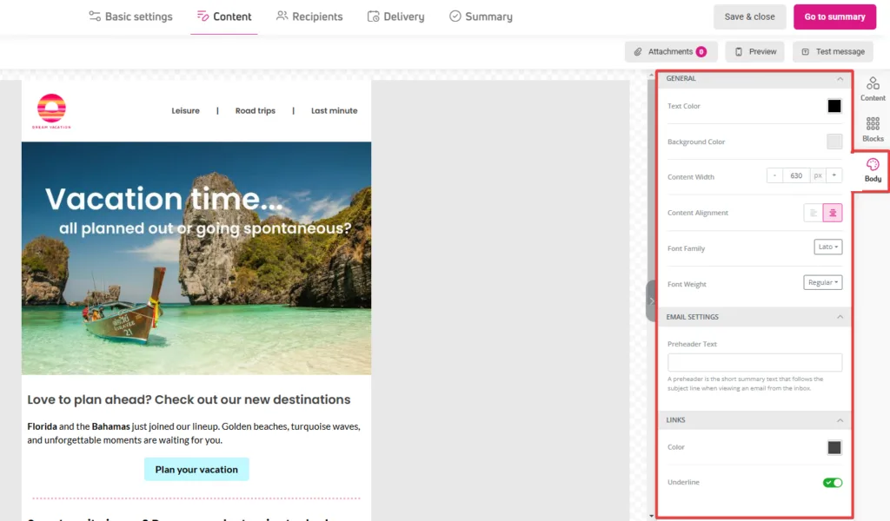Open the Content panel icon in sidebar
The image size is (890, 521).
[x=873, y=89]
